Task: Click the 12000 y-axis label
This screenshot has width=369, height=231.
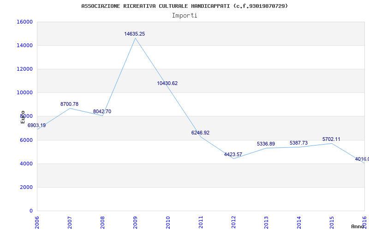Action: tap(24, 69)
